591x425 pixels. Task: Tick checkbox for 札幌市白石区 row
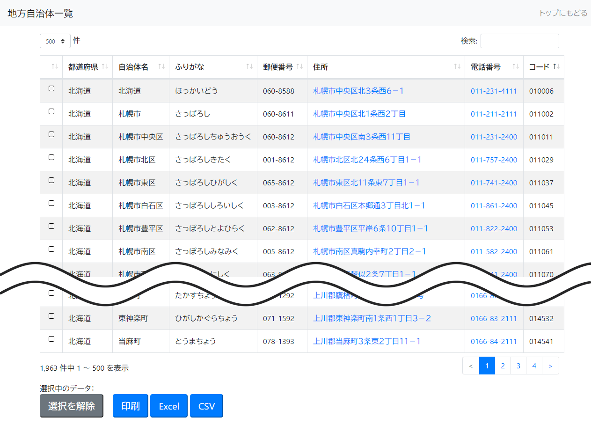click(51, 203)
